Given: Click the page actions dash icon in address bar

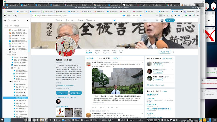Looking at the screenshot, I should click(134, 16).
